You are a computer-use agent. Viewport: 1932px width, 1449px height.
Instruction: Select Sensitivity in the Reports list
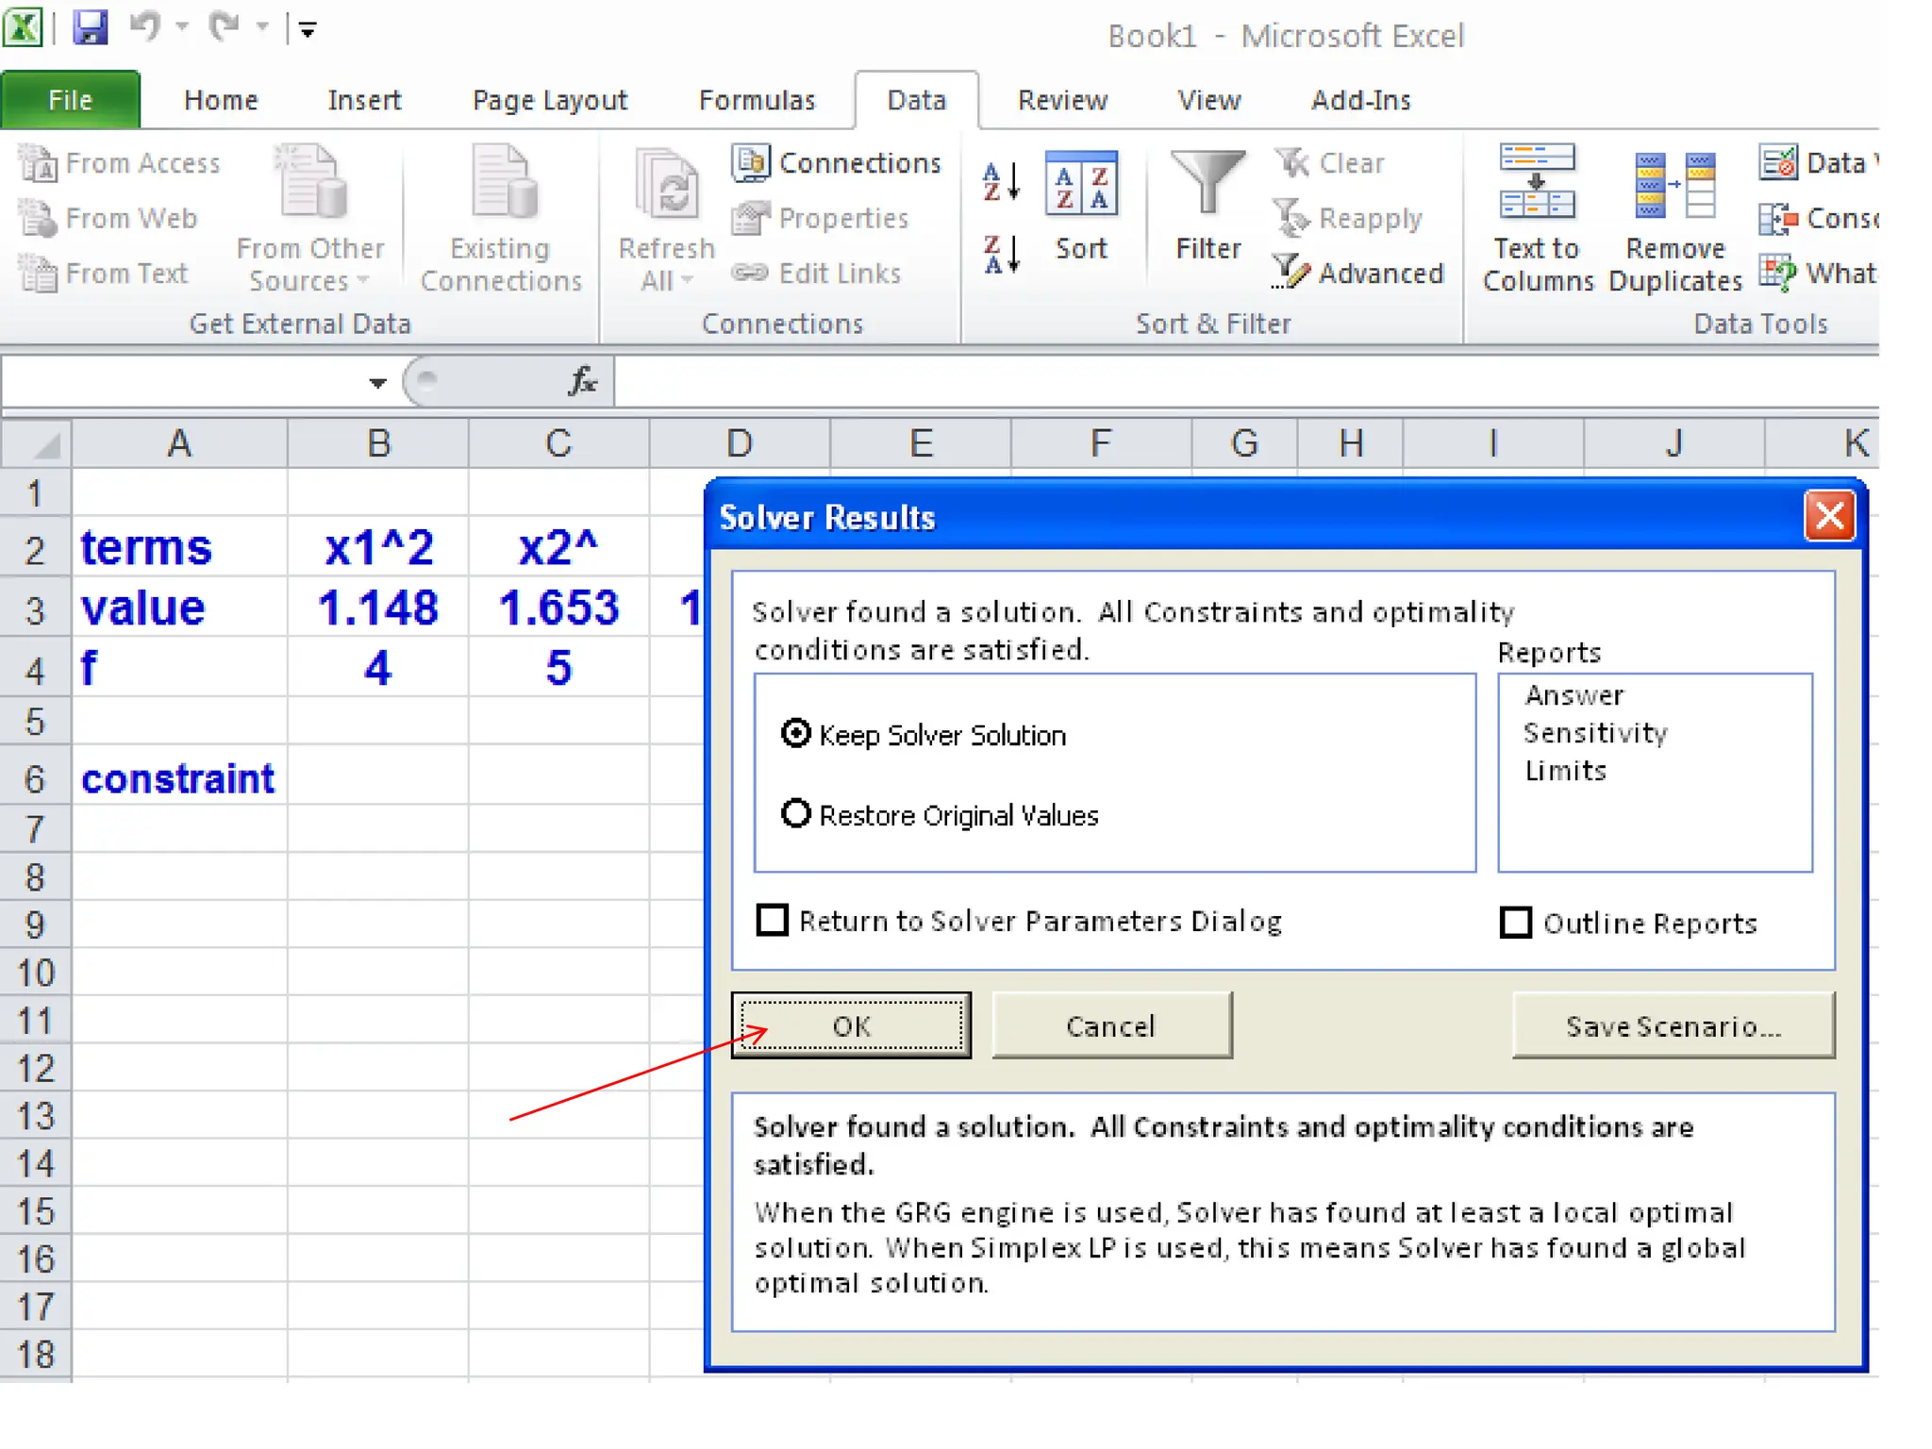click(1595, 733)
